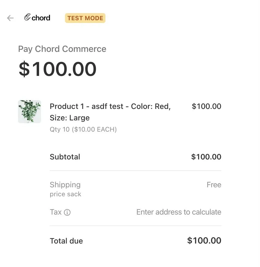Click the Total due $100.00 amount

coord(204,241)
